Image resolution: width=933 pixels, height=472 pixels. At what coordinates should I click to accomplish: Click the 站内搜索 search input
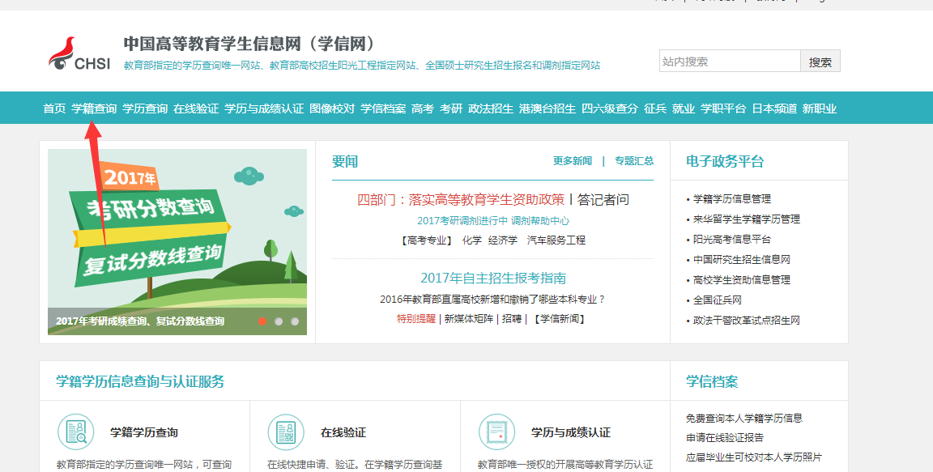pyautogui.click(x=730, y=62)
